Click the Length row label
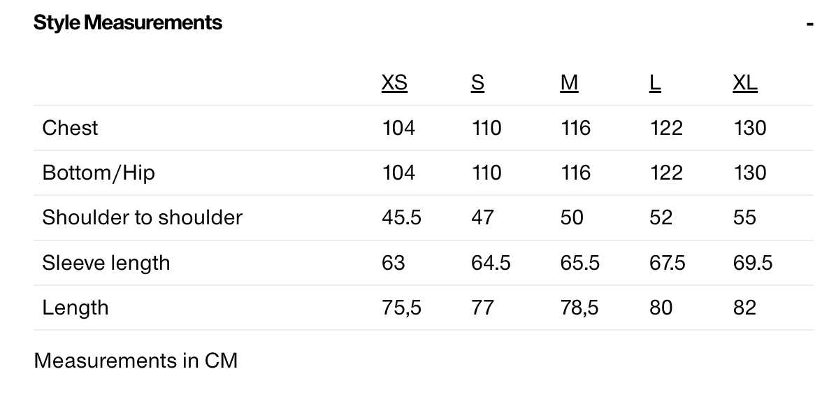 (75, 308)
